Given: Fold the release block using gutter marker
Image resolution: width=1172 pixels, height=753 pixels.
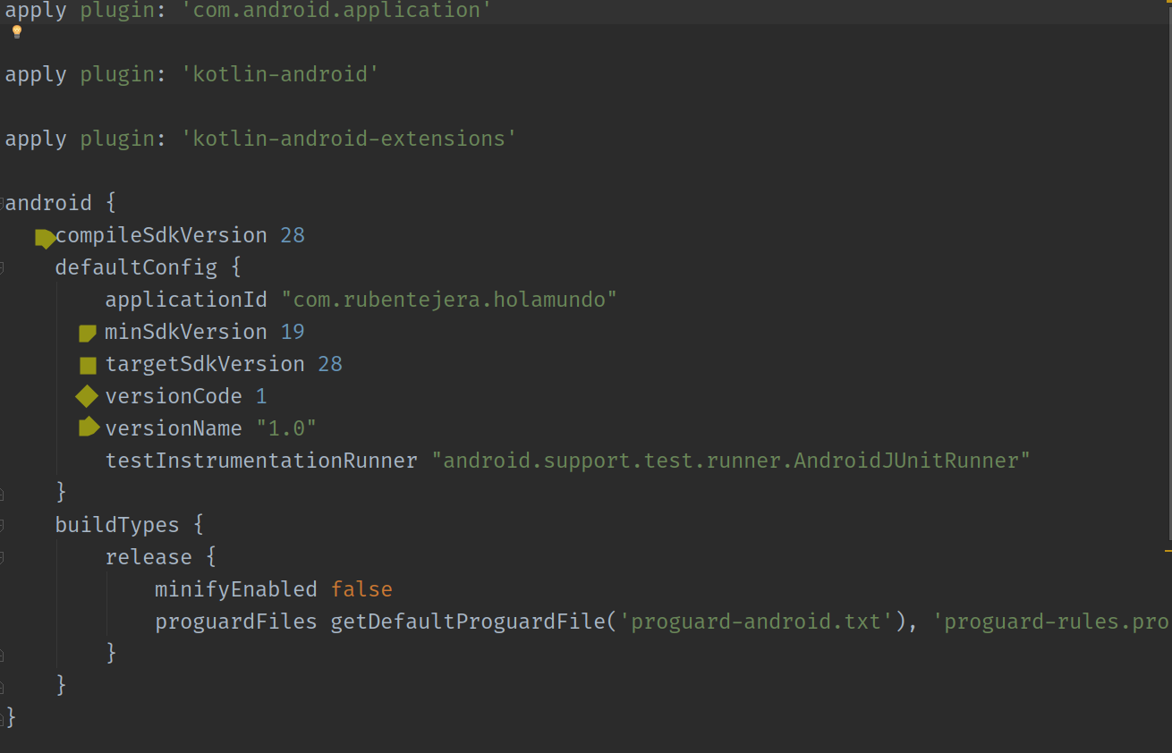Looking at the screenshot, I should pos(3,557).
